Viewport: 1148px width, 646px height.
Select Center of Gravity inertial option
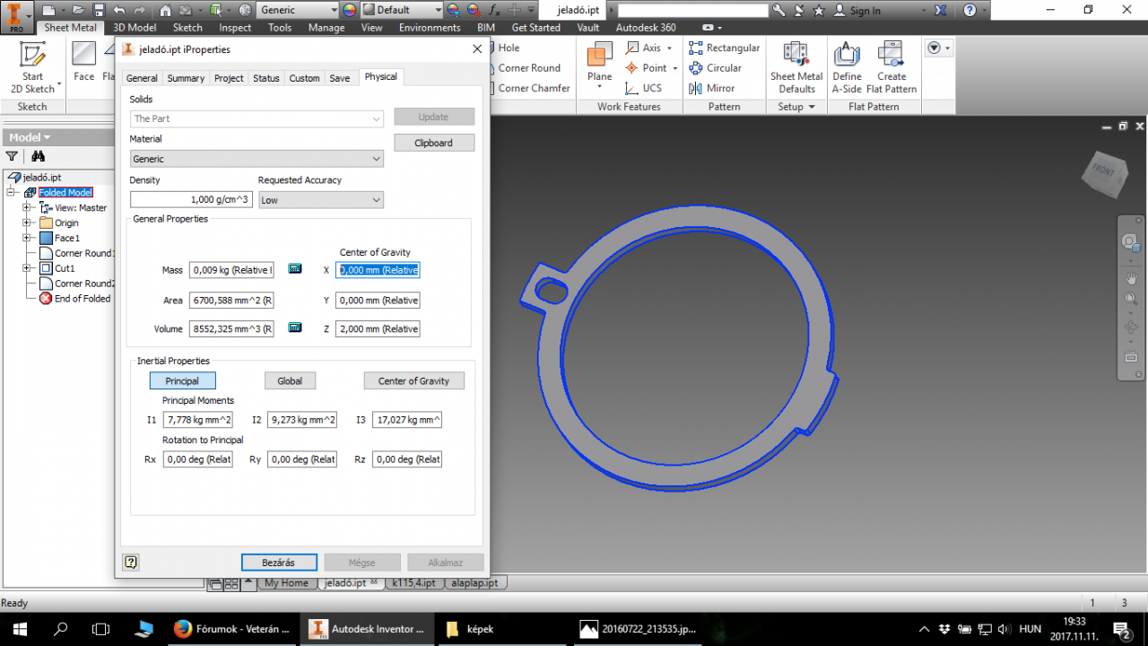pos(413,381)
